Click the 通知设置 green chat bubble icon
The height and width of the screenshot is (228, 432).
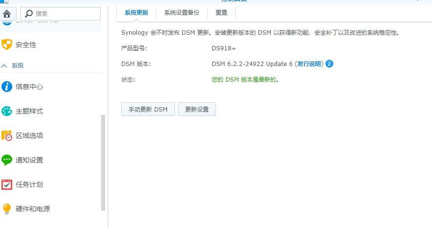pyautogui.click(x=7, y=160)
